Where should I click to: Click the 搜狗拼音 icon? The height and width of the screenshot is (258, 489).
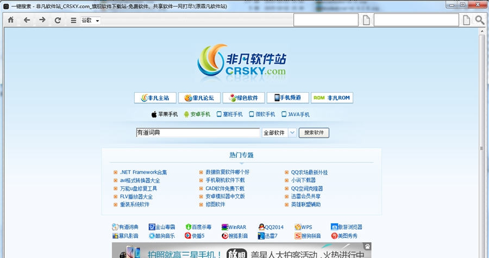(298, 236)
